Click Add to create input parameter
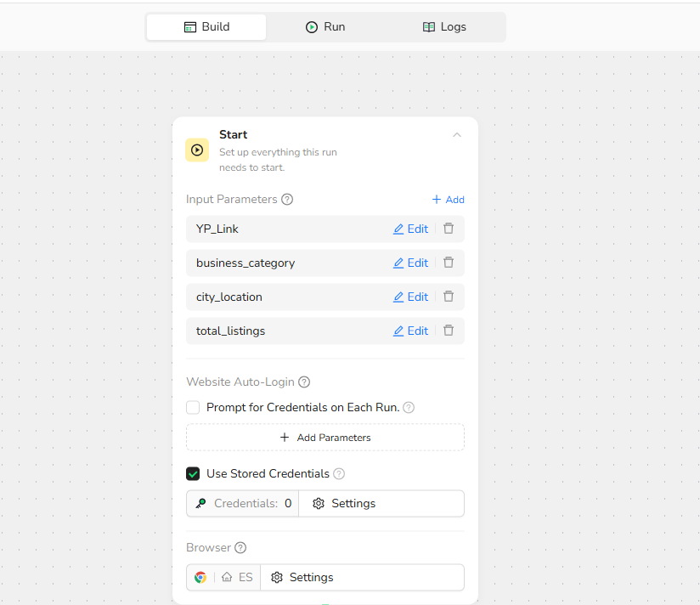This screenshot has width=700, height=605. point(448,200)
